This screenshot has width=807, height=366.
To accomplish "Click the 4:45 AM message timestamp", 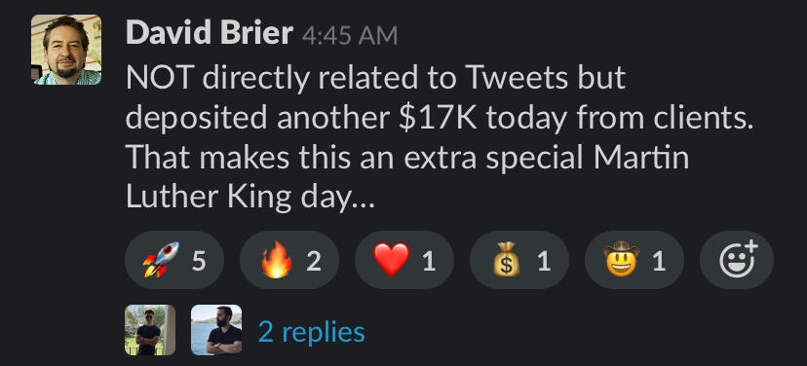I will tap(350, 36).
